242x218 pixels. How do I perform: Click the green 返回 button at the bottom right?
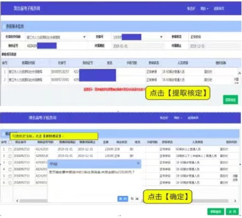[x=230, y=211]
